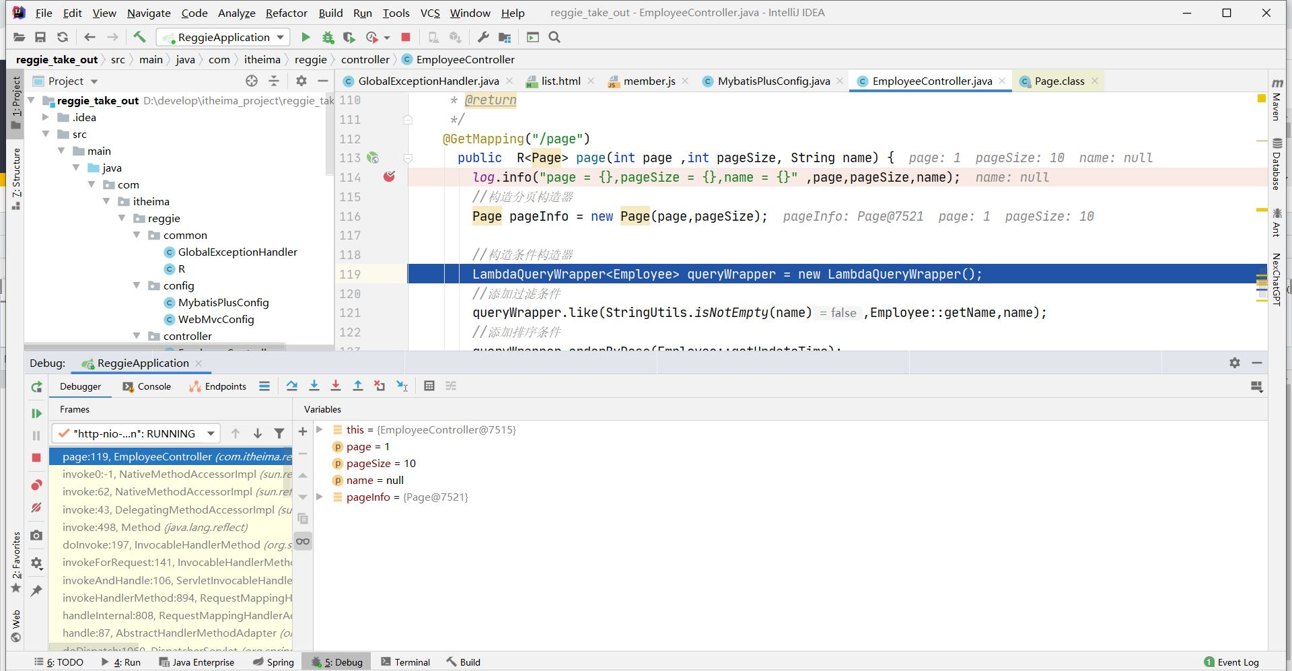Collapse the src folder

pos(46,134)
